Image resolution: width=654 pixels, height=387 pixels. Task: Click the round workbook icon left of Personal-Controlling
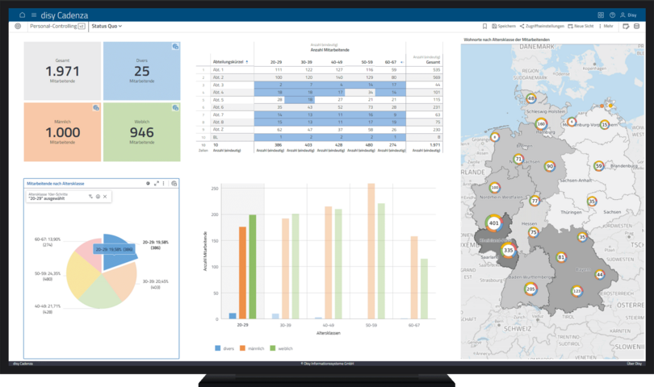pos(18,26)
